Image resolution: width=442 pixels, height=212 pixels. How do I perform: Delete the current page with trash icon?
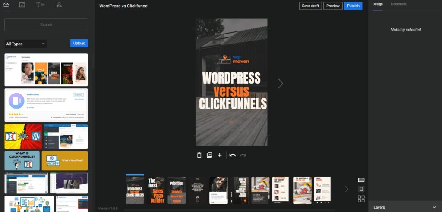[199, 155]
